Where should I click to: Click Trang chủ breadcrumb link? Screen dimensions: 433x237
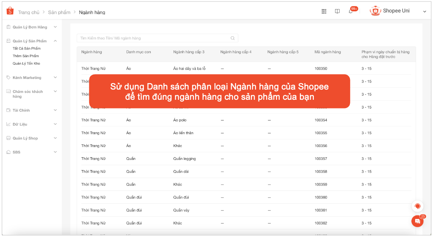point(28,12)
